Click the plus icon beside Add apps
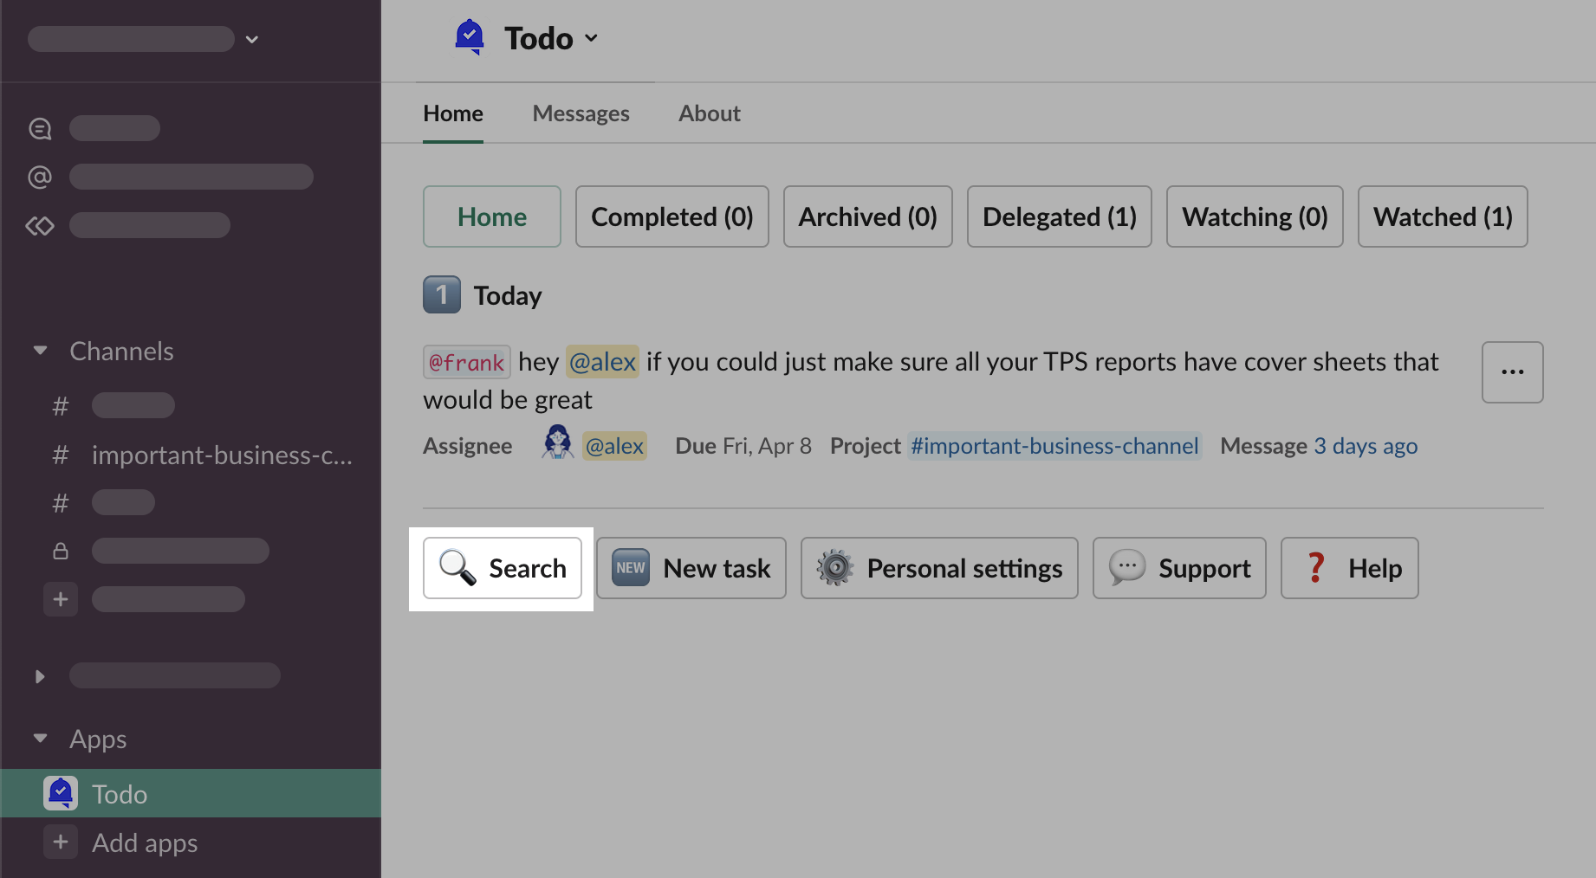This screenshot has height=878, width=1596. click(61, 842)
